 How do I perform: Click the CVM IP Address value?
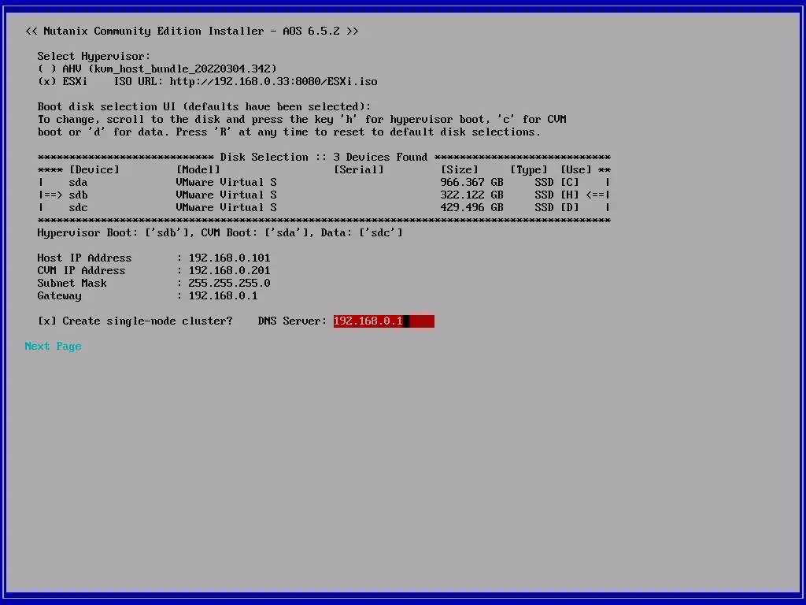pos(229,270)
